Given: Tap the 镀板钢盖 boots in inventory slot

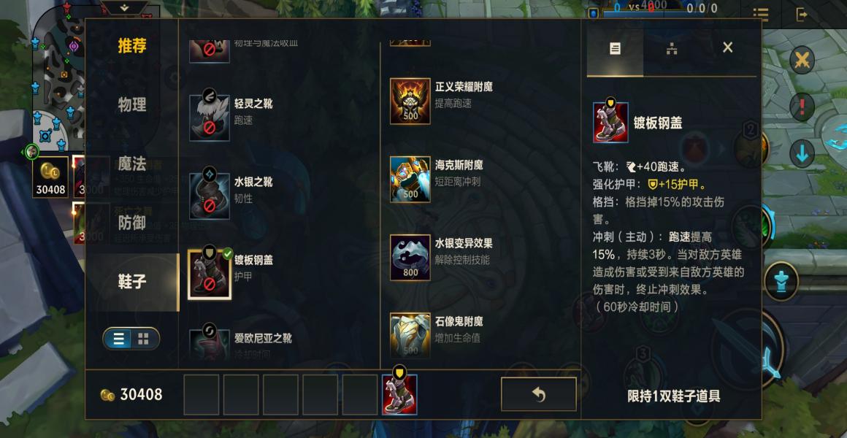Looking at the screenshot, I should [399, 394].
